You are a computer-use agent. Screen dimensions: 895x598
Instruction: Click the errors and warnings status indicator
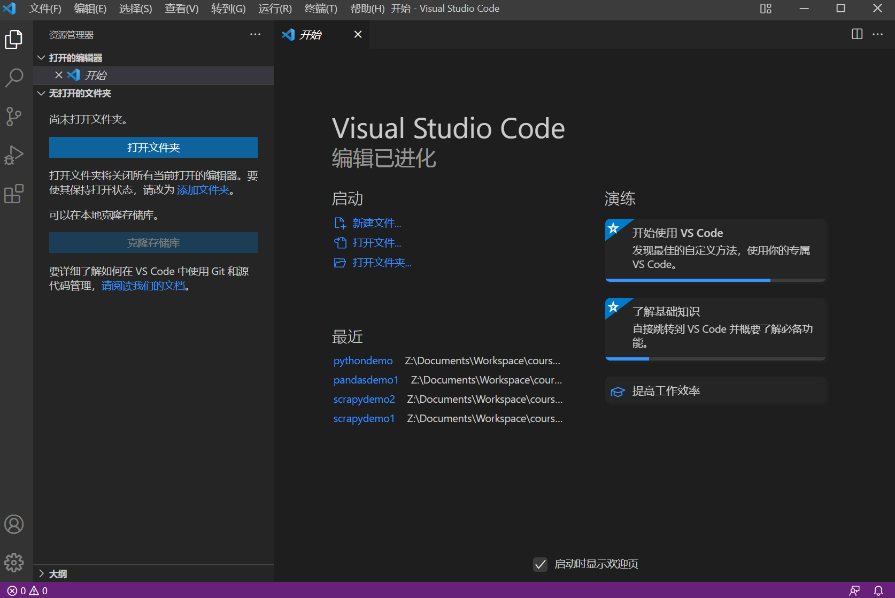[x=27, y=591]
